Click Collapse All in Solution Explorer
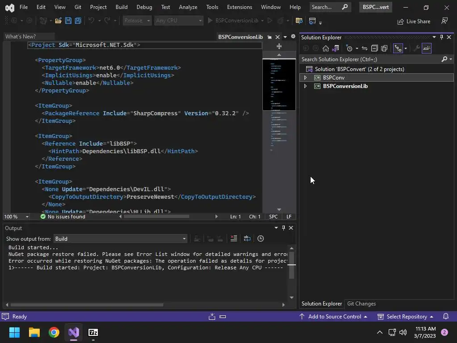Viewport: 457px width, 343px height. 374,48
